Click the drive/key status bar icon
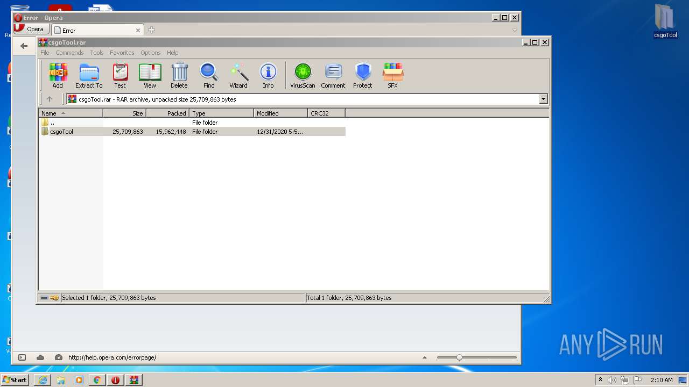This screenshot has height=387, width=689. [50, 298]
